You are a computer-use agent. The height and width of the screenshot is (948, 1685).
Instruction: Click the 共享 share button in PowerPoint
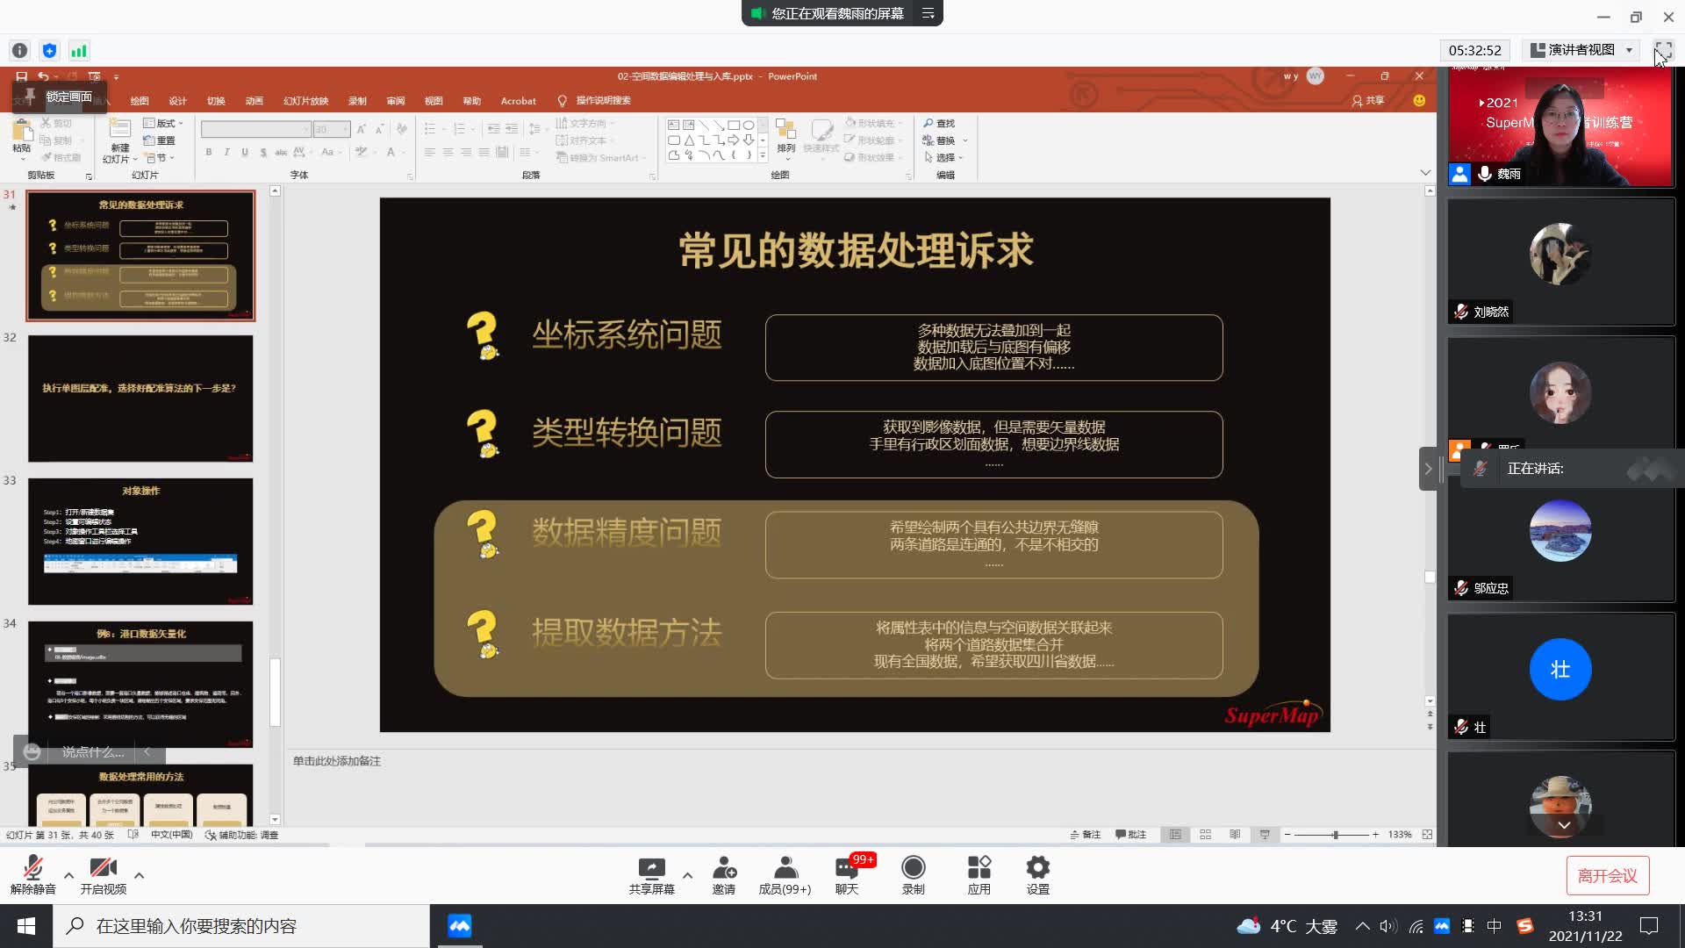(1368, 101)
